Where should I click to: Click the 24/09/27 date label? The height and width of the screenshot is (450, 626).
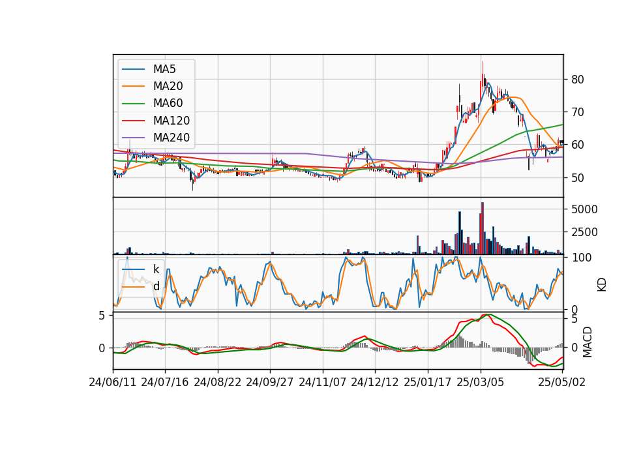270,382
